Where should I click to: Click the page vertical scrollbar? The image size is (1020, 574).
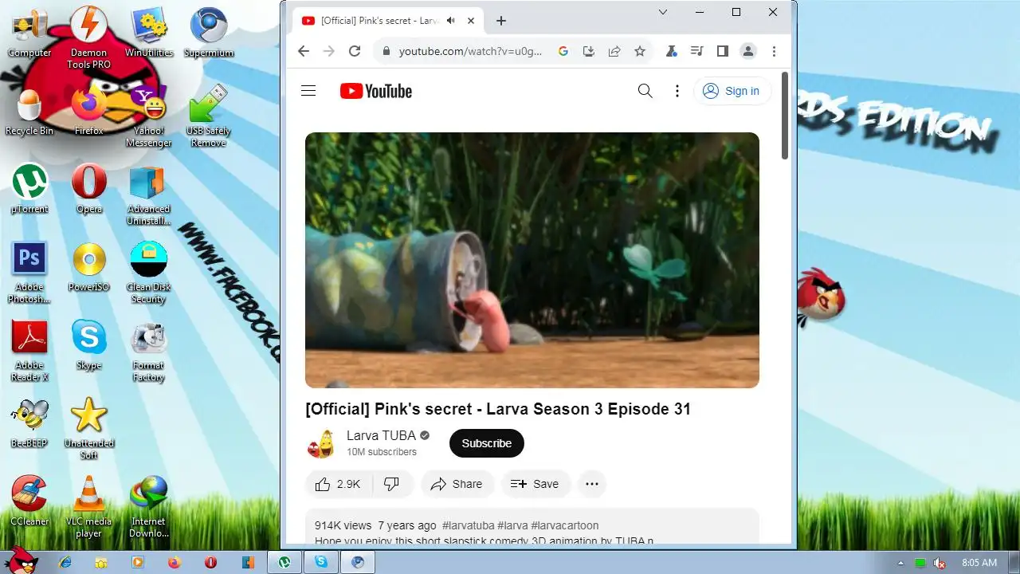[785, 116]
